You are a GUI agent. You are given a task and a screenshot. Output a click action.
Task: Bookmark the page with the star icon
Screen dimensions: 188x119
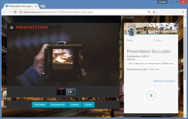point(154,12)
